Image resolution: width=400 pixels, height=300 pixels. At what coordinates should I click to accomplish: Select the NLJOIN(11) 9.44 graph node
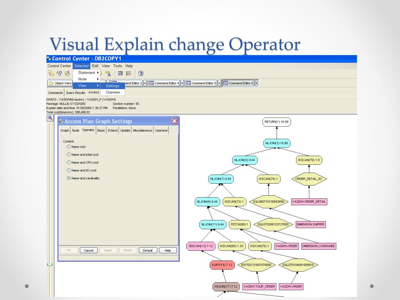(x=212, y=225)
